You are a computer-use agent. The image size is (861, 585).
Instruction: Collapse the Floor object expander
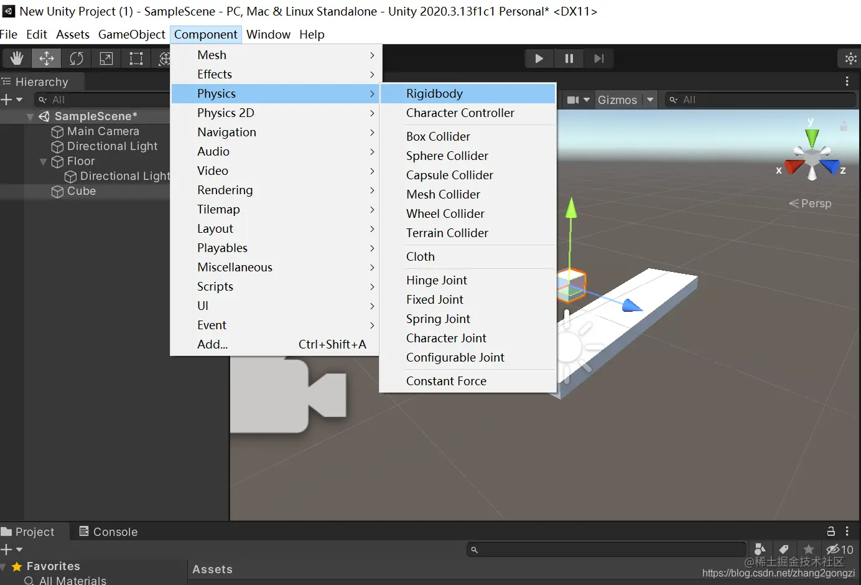(43, 162)
